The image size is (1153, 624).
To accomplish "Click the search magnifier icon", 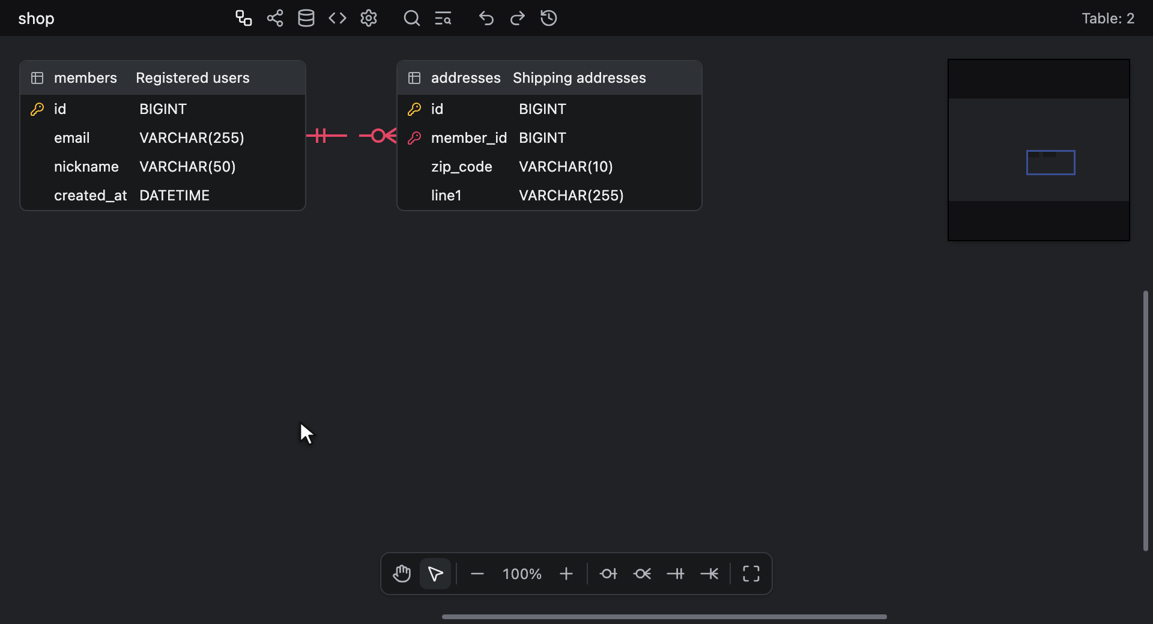I will pyautogui.click(x=412, y=18).
